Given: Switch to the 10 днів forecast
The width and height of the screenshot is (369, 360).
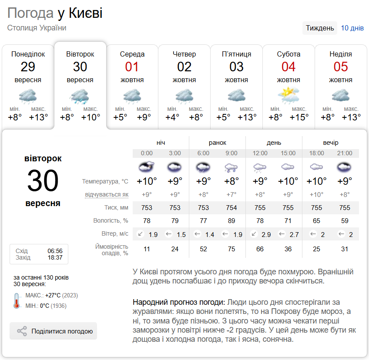Looking at the screenshot, I should [x=352, y=28].
